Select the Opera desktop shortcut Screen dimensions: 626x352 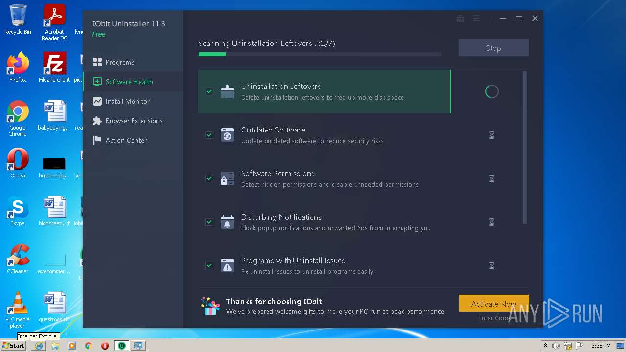pos(18,163)
